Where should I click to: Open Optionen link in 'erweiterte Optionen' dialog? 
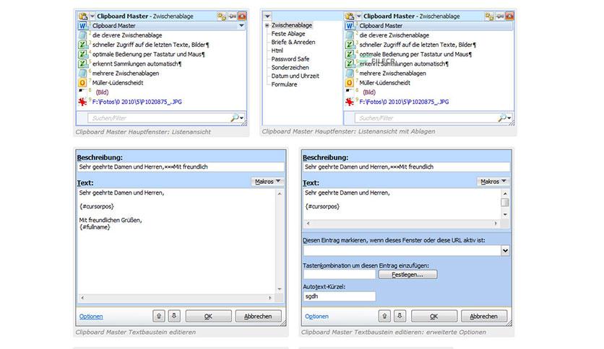316,317
